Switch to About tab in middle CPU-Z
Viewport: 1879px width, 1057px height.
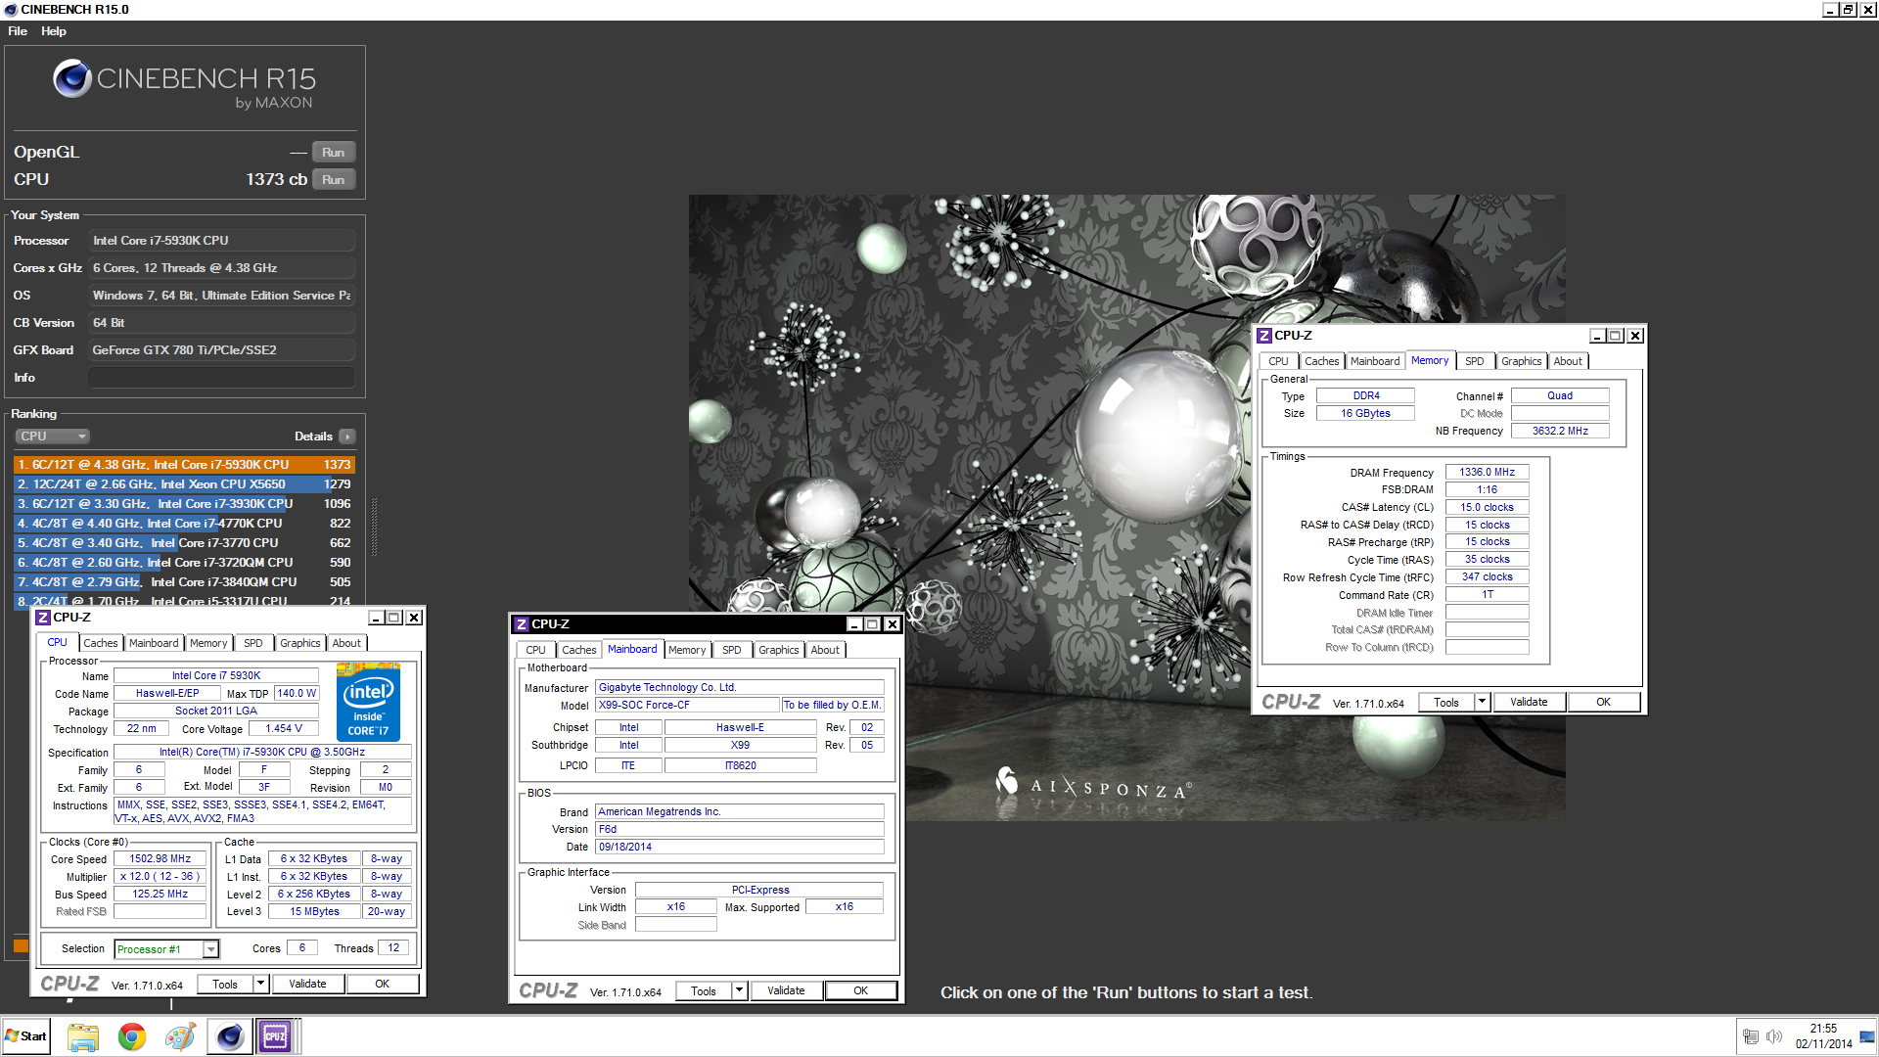(x=825, y=651)
